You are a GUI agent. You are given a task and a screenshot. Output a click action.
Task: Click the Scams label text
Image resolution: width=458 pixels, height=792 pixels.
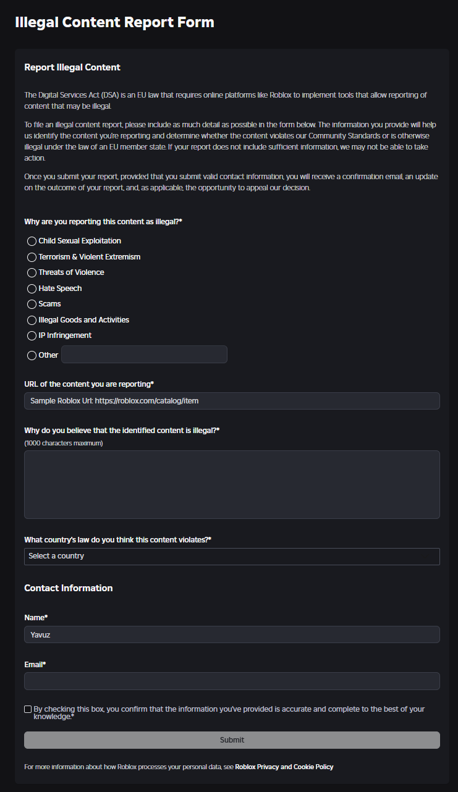click(x=49, y=304)
